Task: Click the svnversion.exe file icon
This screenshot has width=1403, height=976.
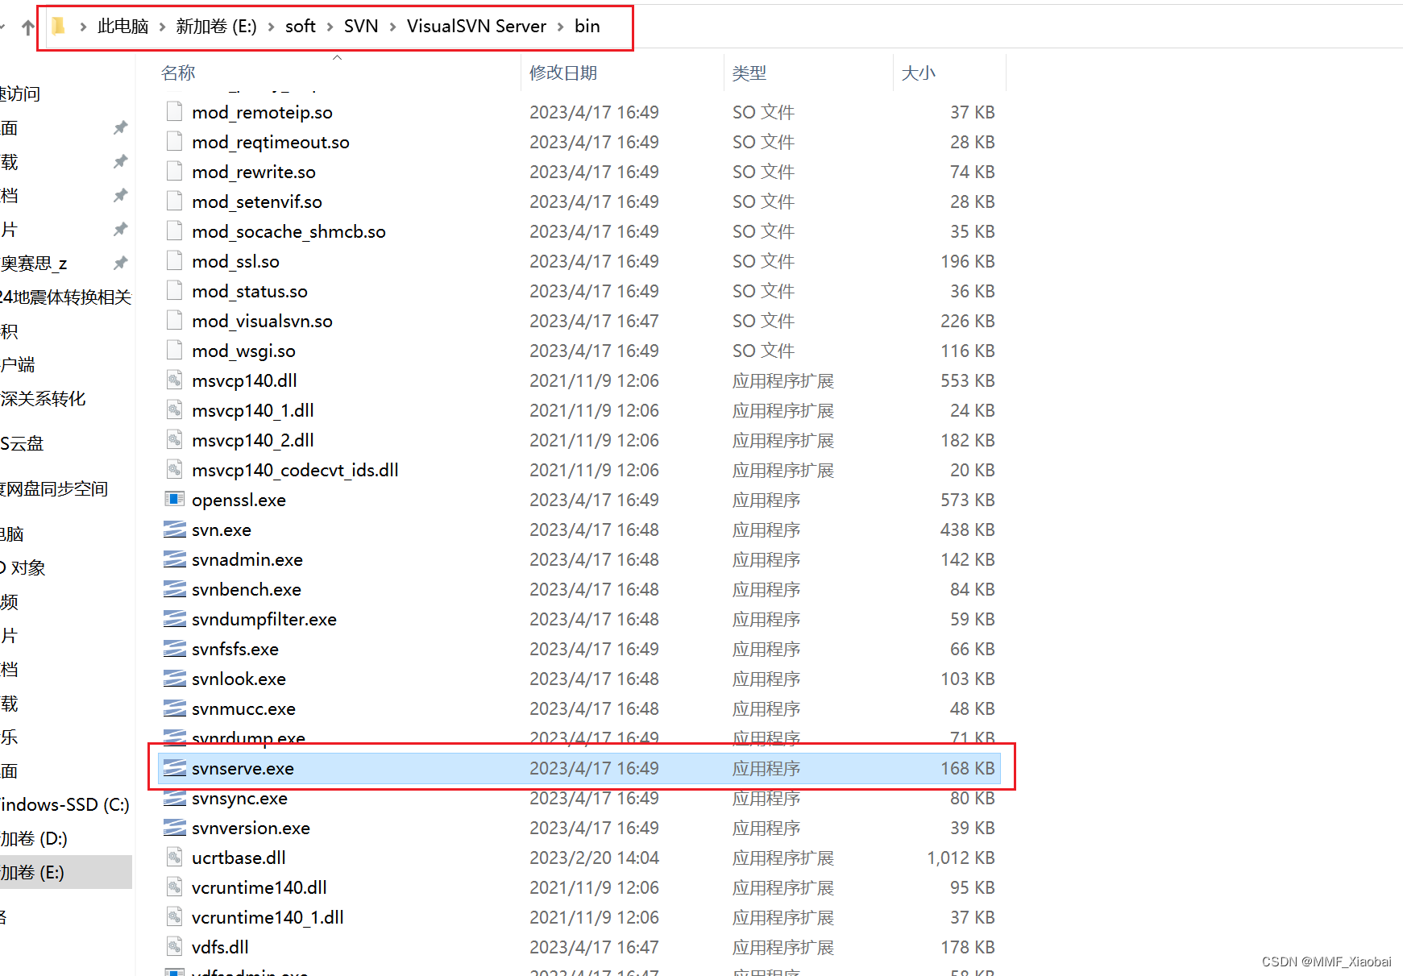Action: (175, 828)
